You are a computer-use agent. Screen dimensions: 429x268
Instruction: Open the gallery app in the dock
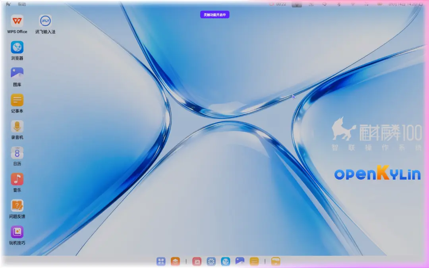(240, 261)
